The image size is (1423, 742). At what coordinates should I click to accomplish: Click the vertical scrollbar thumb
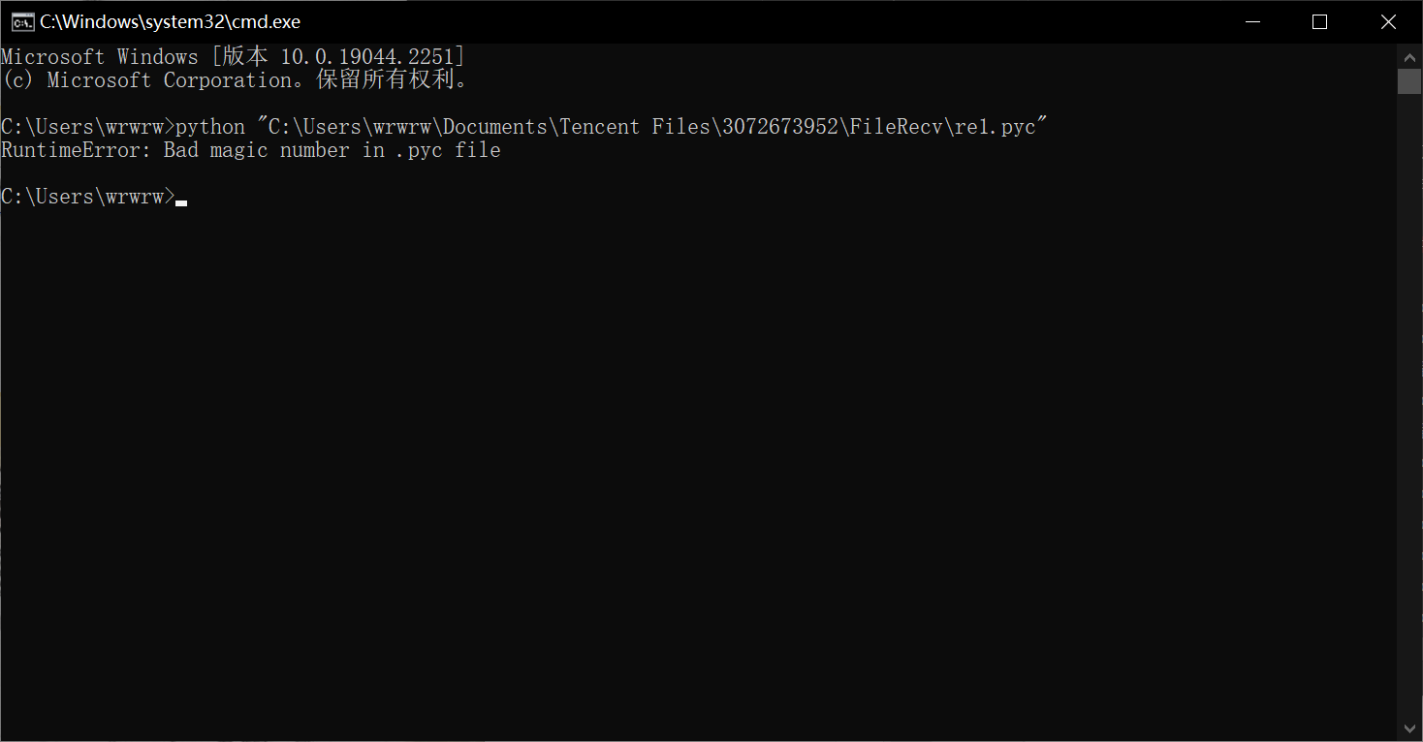[1409, 80]
